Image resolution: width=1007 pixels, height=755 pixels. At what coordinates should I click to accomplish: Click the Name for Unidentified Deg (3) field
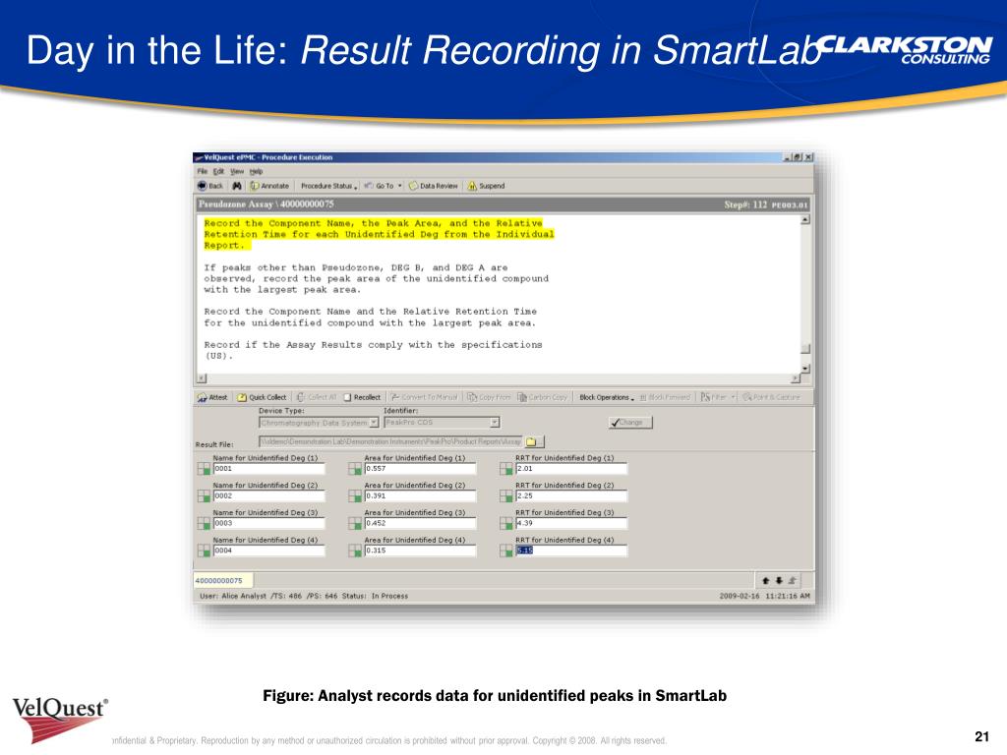pyautogui.click(x=268, y=523)
